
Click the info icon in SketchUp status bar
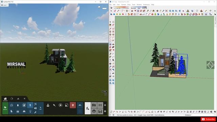pyautogui.click(x=113, y=115)
